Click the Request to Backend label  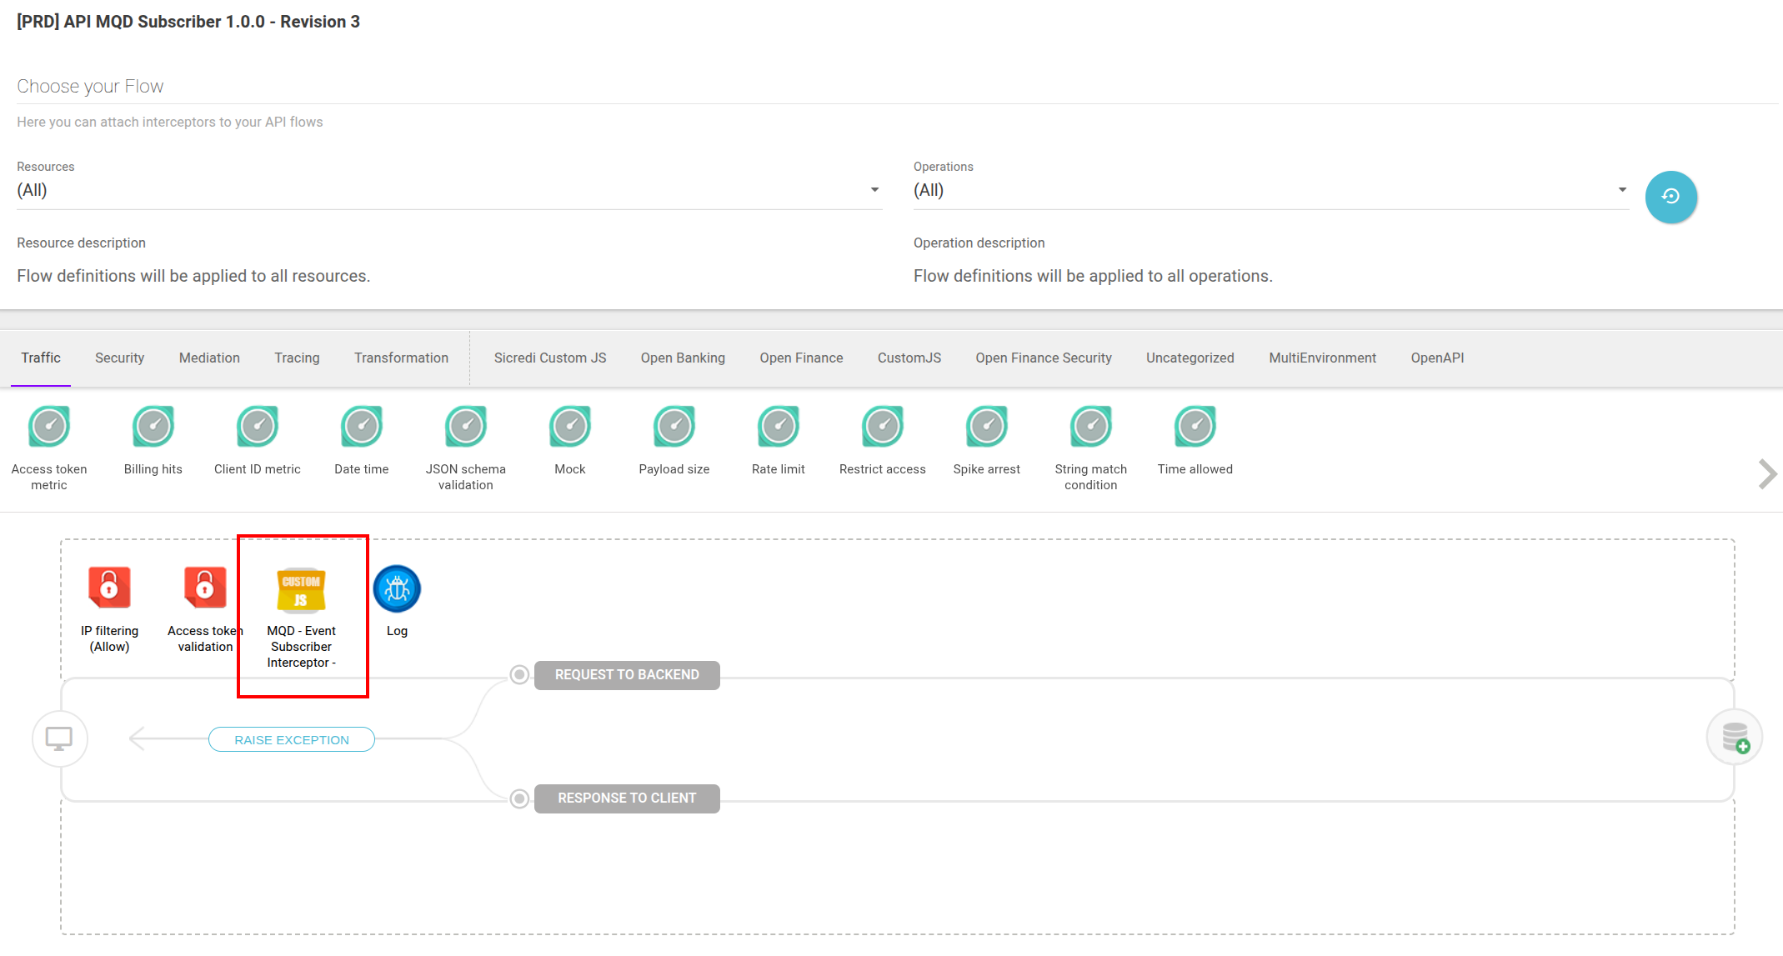pos(627,675)
